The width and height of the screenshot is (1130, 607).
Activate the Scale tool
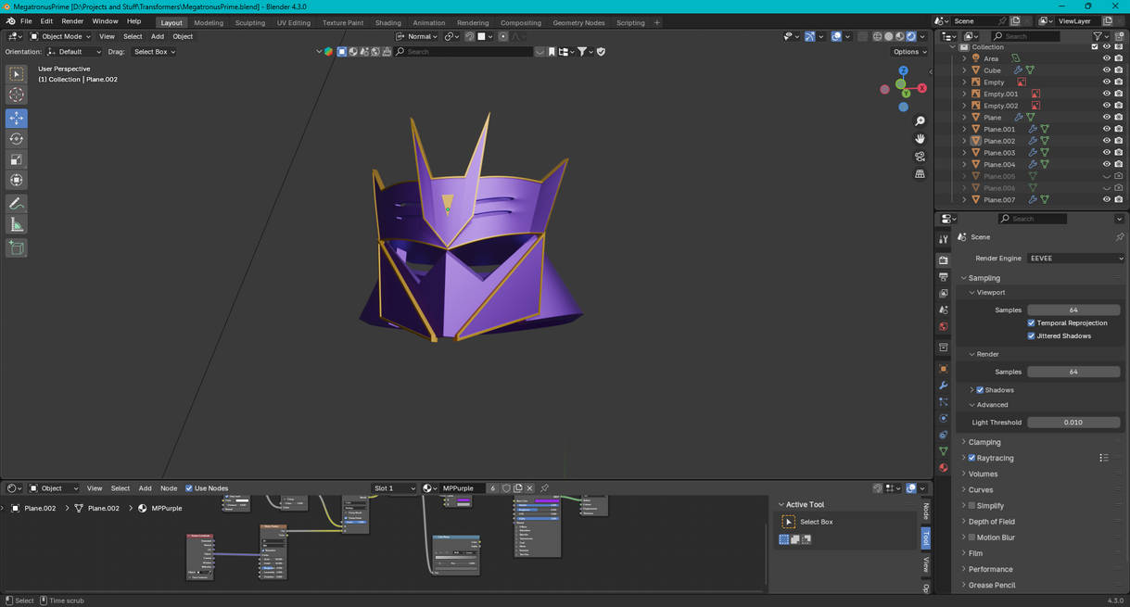point(17,159)
